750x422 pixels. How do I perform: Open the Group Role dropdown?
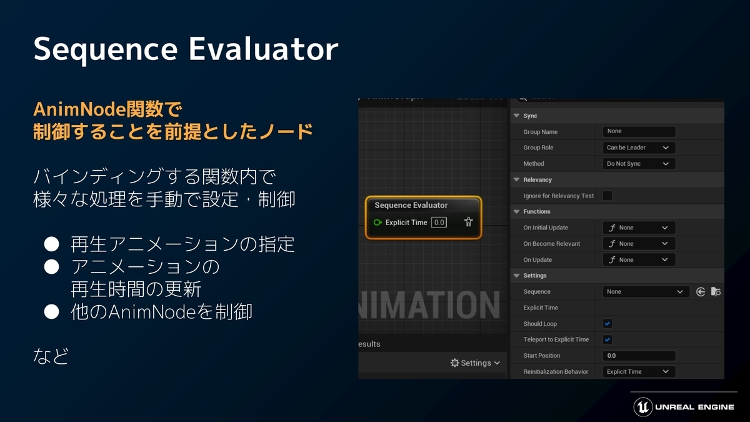coord(639,148)
